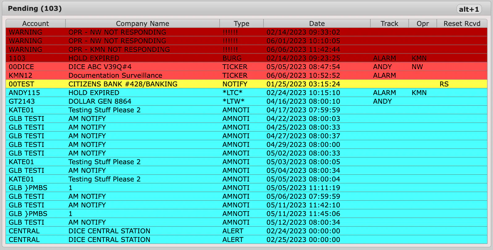Click the Type column header

tap(242, 23)
